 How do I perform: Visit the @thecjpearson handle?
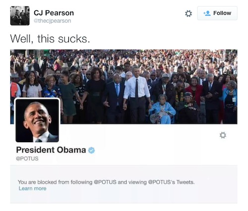53,21
